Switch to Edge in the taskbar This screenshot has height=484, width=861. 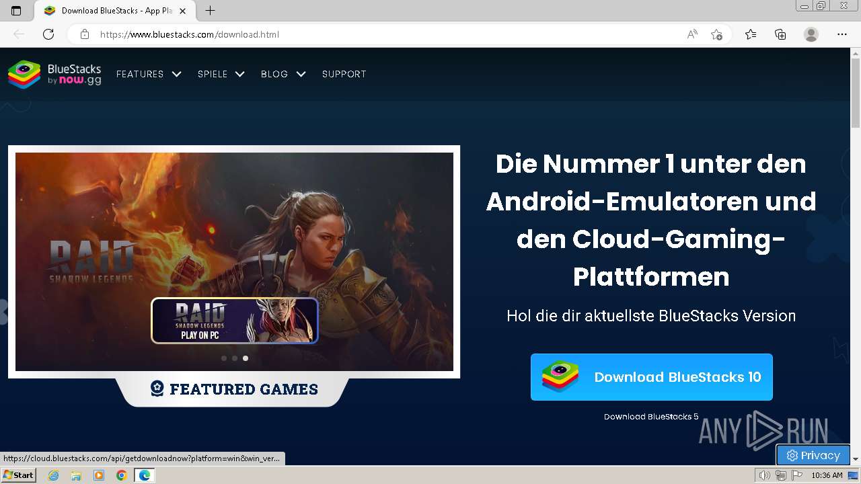tap(145, 475)
